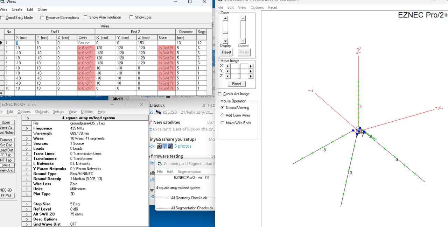Enable the Show Wire Insulation checkbox

[86, 17]
